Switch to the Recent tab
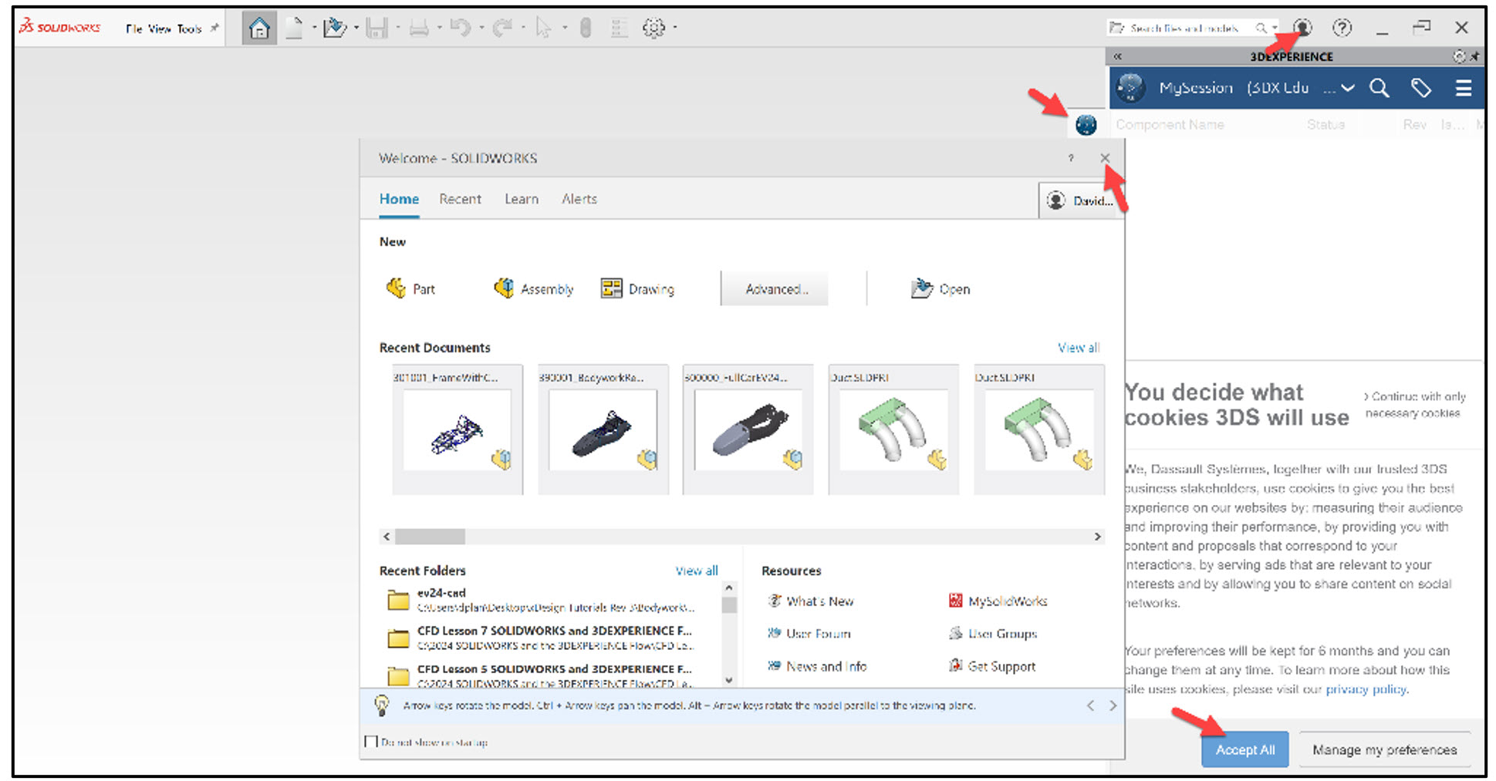The width and height of the screenshot is (1496, 781). tap(460, 199)
